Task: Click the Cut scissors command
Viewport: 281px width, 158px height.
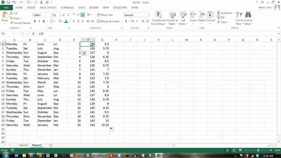Action: pos(14,13)
